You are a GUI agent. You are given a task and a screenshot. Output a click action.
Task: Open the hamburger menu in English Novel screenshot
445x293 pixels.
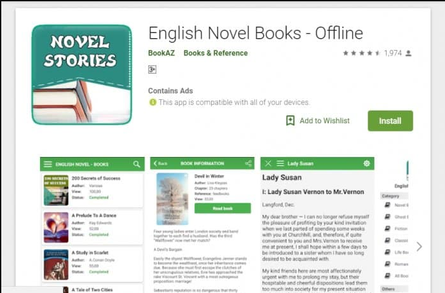pos(48,164)
